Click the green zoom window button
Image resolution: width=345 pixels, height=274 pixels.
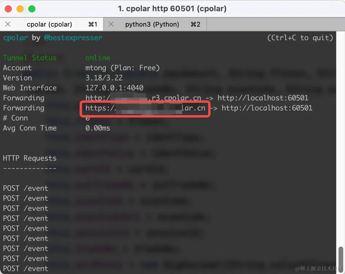[32, 9]
